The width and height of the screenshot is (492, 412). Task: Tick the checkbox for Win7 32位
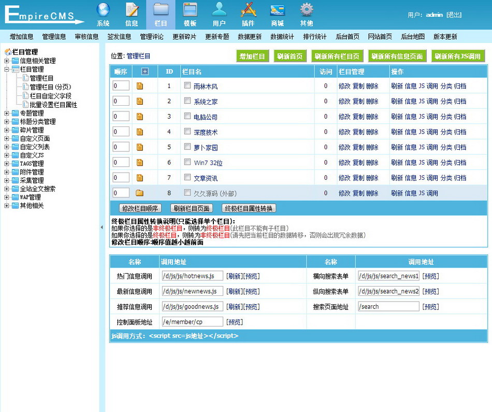coord(187,162)
